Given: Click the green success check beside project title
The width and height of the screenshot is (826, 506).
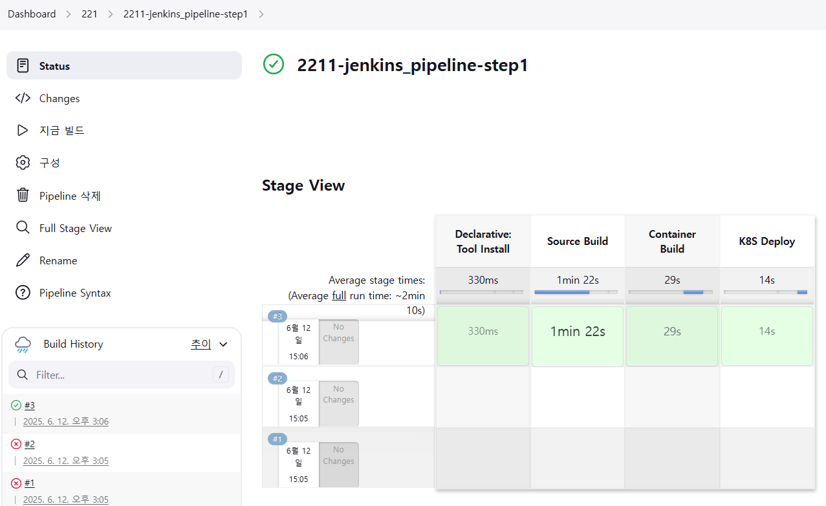Looking at the screenshot, I should click(x=274, y=64).
